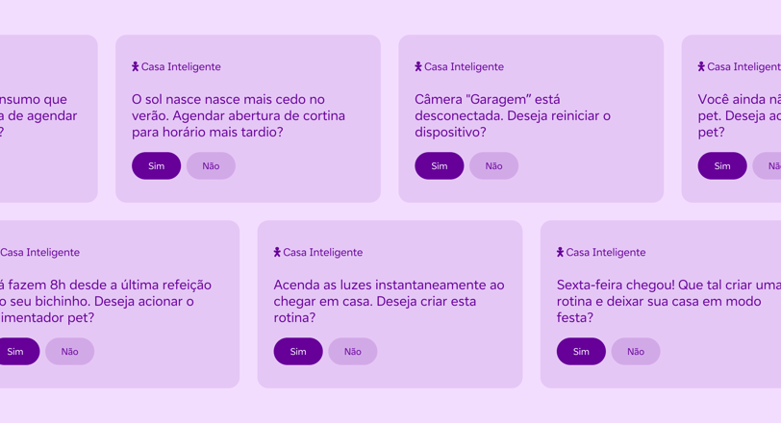Select the 'O sol nasce' suggestion card text
Image resolution: width=781 pixels, height=423 pixels.
(239, 115)
